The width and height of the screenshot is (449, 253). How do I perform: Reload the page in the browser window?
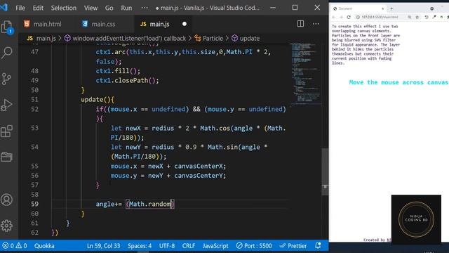(x=349, y=17)
